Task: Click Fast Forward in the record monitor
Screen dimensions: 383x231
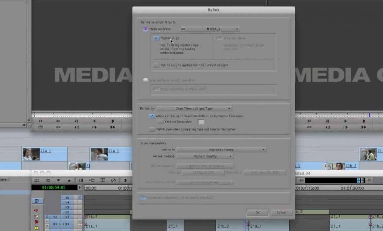Action: pyautogui.click(x=309, y=121)
